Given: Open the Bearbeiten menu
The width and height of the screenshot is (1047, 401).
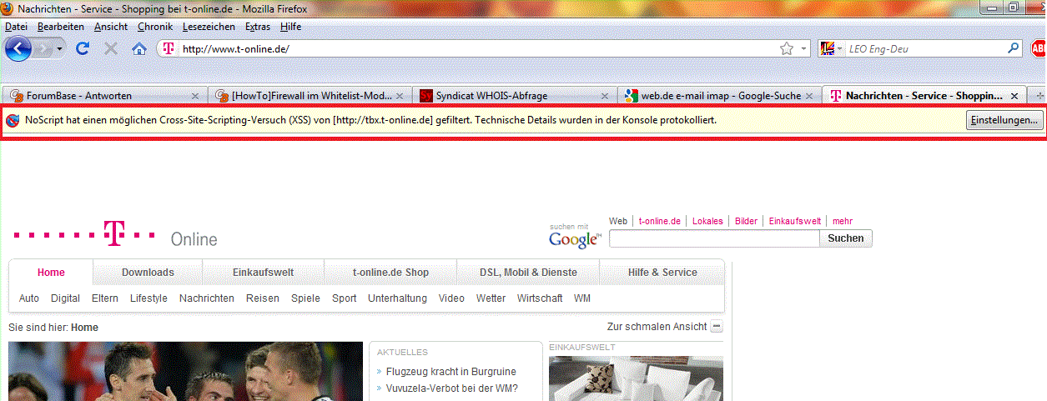Looking at the screenshot, I should pos(61,27).
